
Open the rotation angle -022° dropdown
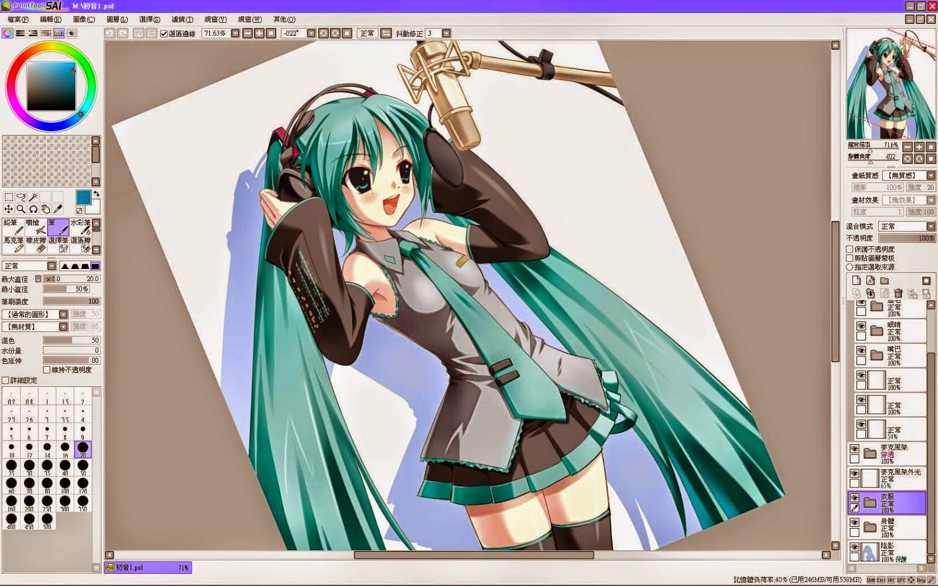[311, 33]
